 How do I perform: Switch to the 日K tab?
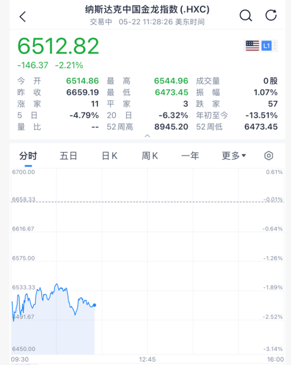pos(110,156)
